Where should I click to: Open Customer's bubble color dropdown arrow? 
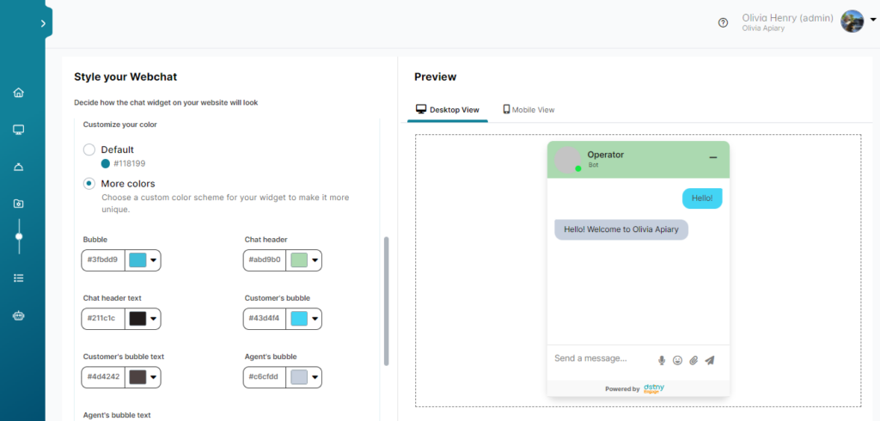pyautogui.click(x=315, y=319)
